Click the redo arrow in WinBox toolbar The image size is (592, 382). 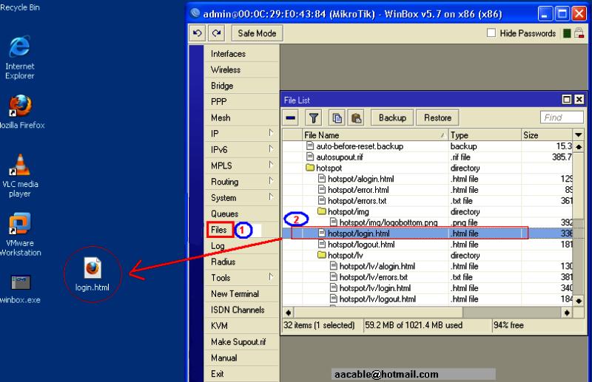217,33
